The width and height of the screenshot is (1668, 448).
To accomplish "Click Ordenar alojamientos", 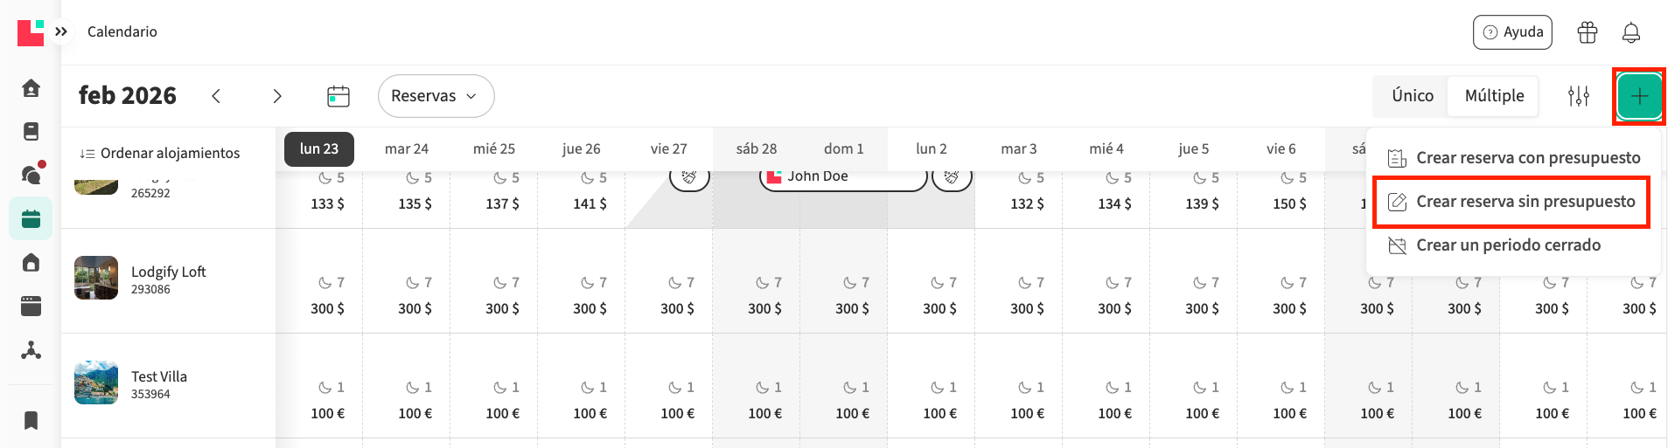I will pos(160,153).
